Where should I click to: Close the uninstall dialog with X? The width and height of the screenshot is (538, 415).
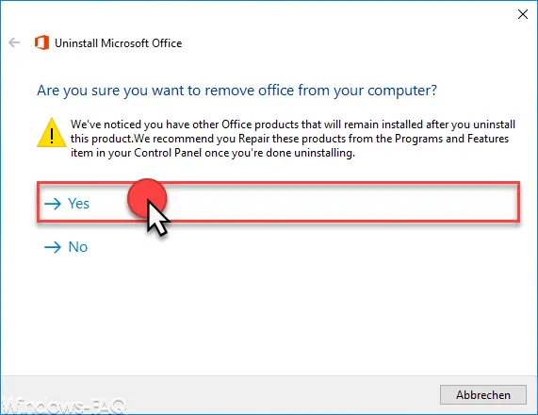tap(523, 14)
